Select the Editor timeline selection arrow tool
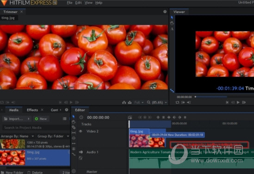The image size is (254, 174). coord(74,117)
